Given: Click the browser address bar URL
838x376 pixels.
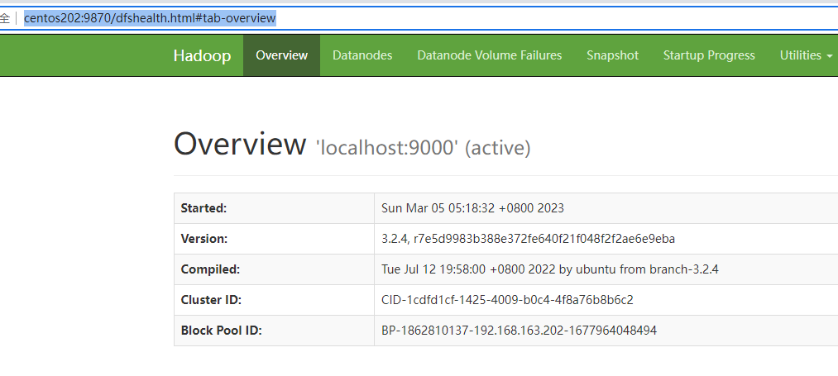Looking at the screenshot, I should tap(151, 18).
